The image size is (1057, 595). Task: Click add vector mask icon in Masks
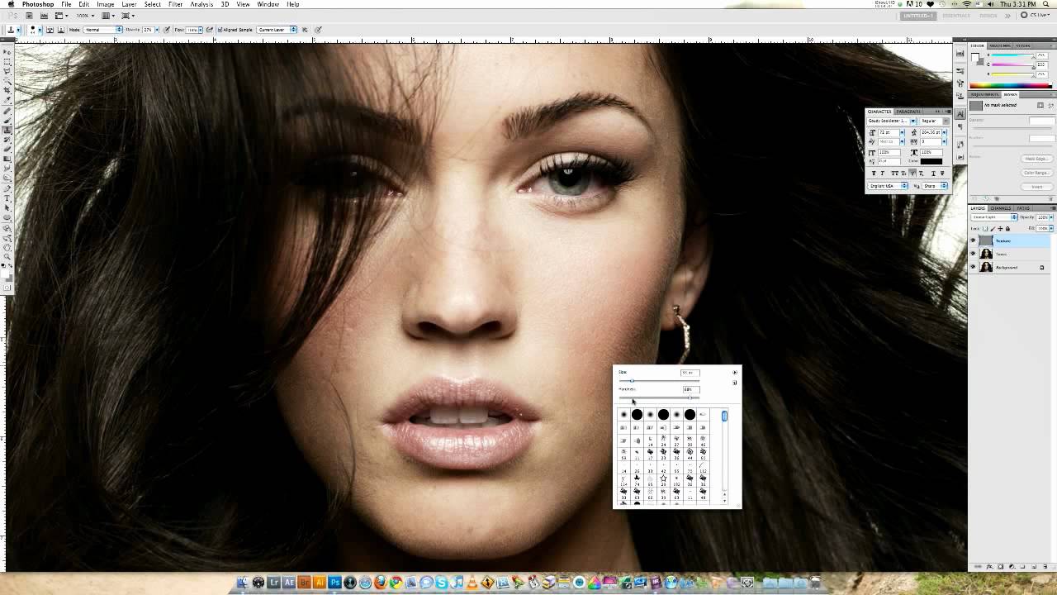click(1050, 105)
